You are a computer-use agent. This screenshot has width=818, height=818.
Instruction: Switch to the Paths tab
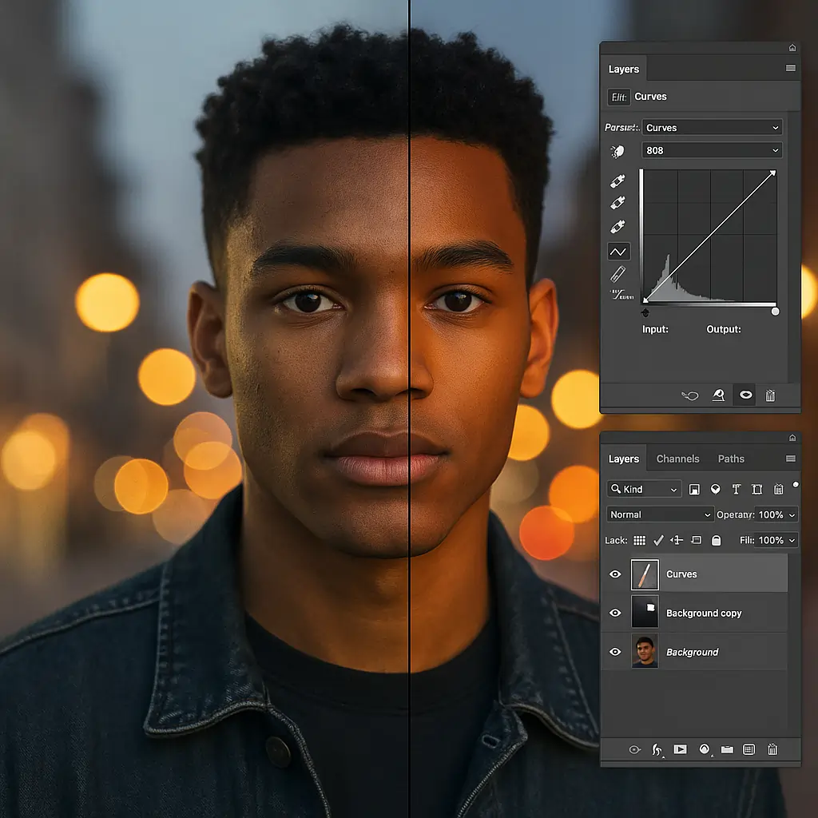point(731,459)
